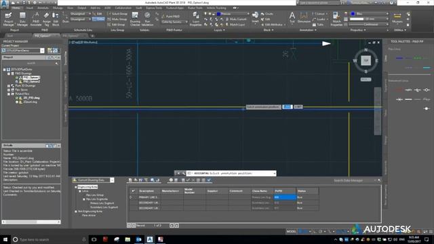The height and width of the screenshot is (244, 434).
Task: Expand the Plant 3D Drawings tree node
Action: click(x=9, y=86)
